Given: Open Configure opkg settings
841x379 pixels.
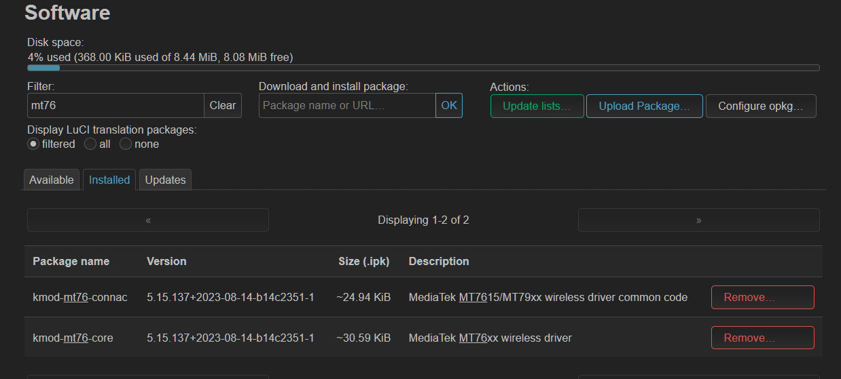Looking at the screenshot, I should pyautogui.click(x=761, y=106).
